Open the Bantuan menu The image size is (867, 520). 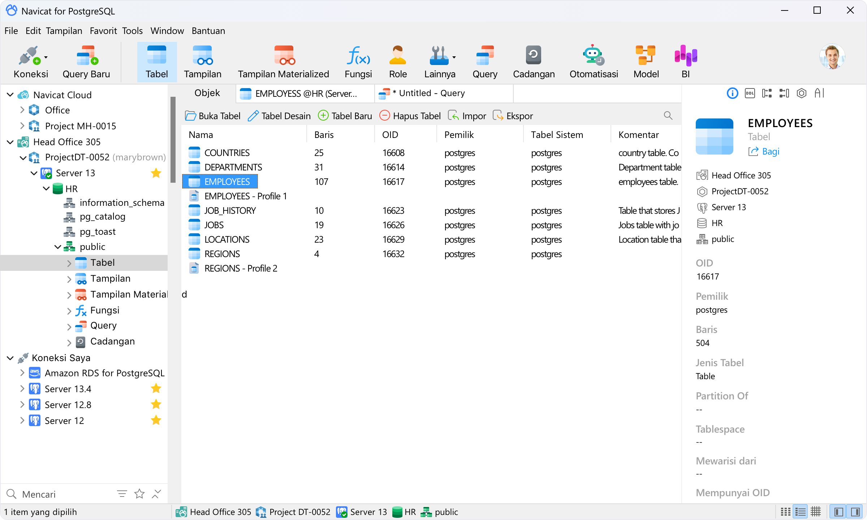coord(208,31)
